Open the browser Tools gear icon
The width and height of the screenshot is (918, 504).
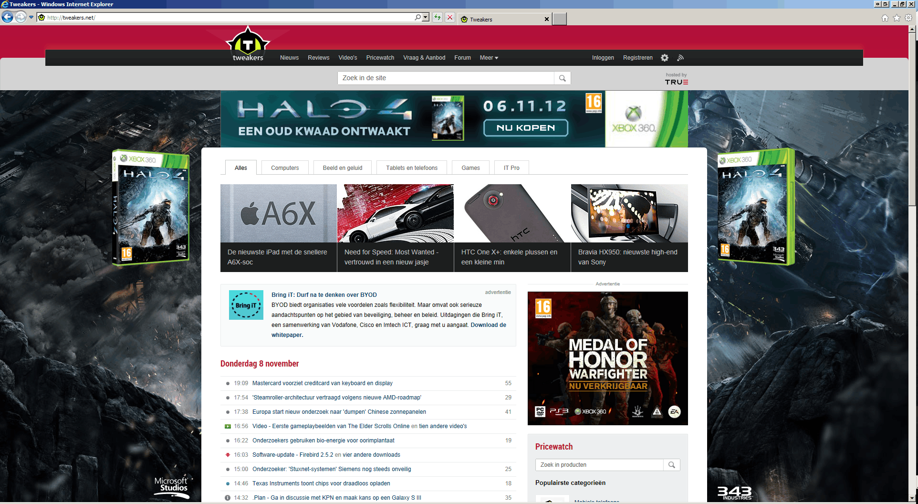pyautogui.click(x=908, y=18)
